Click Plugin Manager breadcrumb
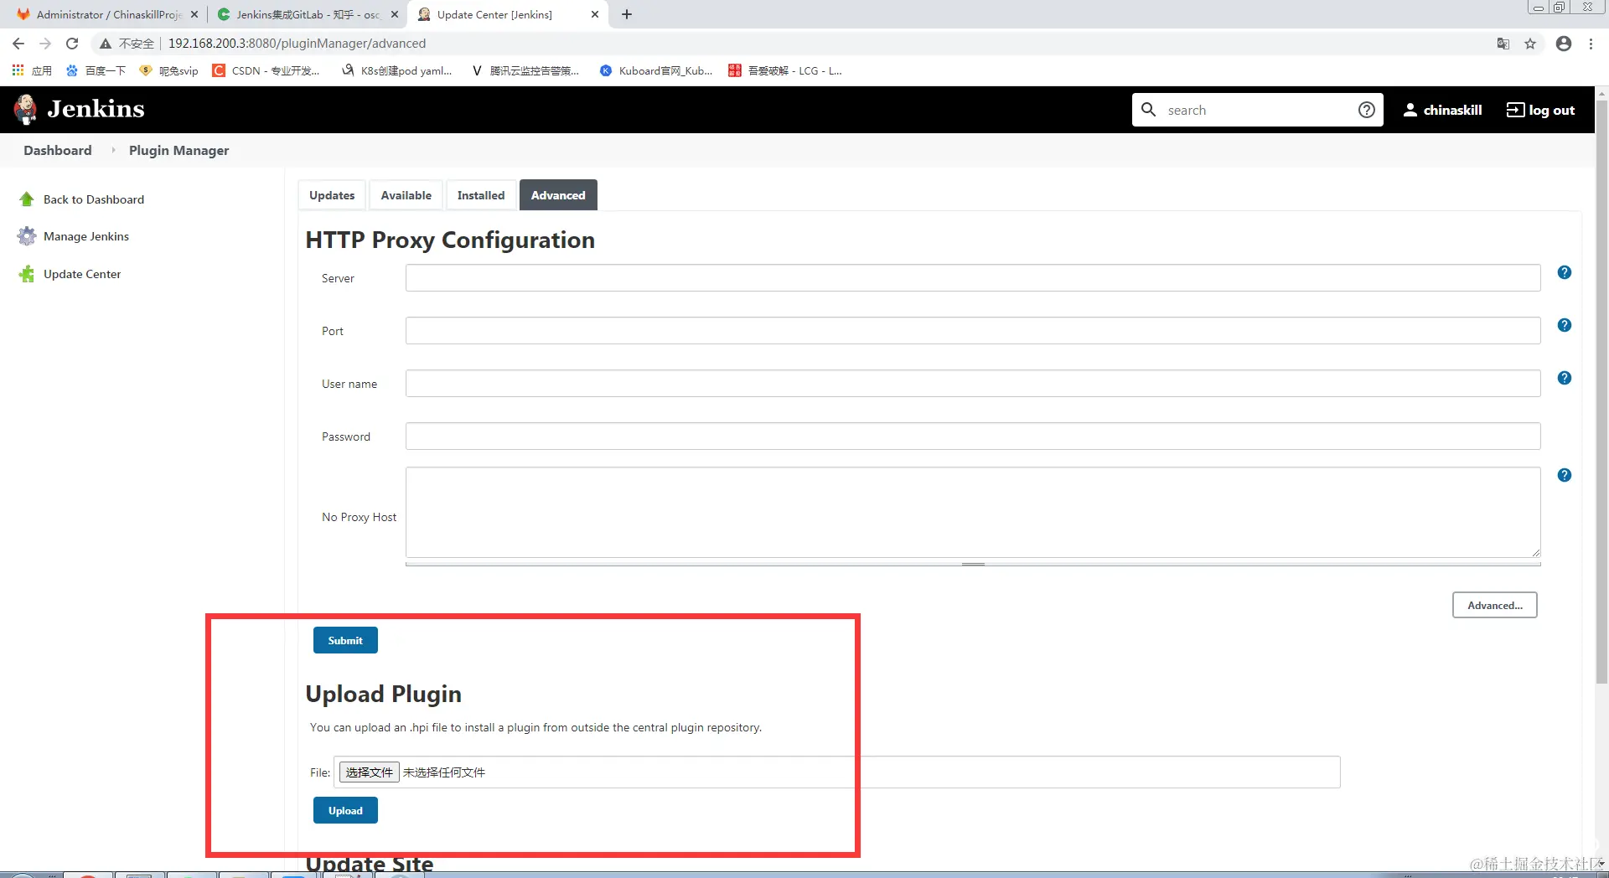1609x878 pixels. pos(178,150)
